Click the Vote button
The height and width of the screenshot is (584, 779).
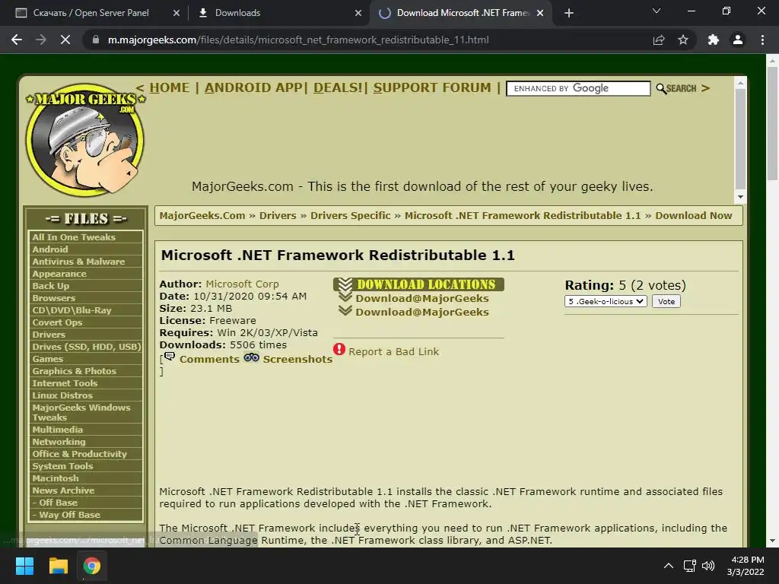pyautogui.click(x=666, y=301)
